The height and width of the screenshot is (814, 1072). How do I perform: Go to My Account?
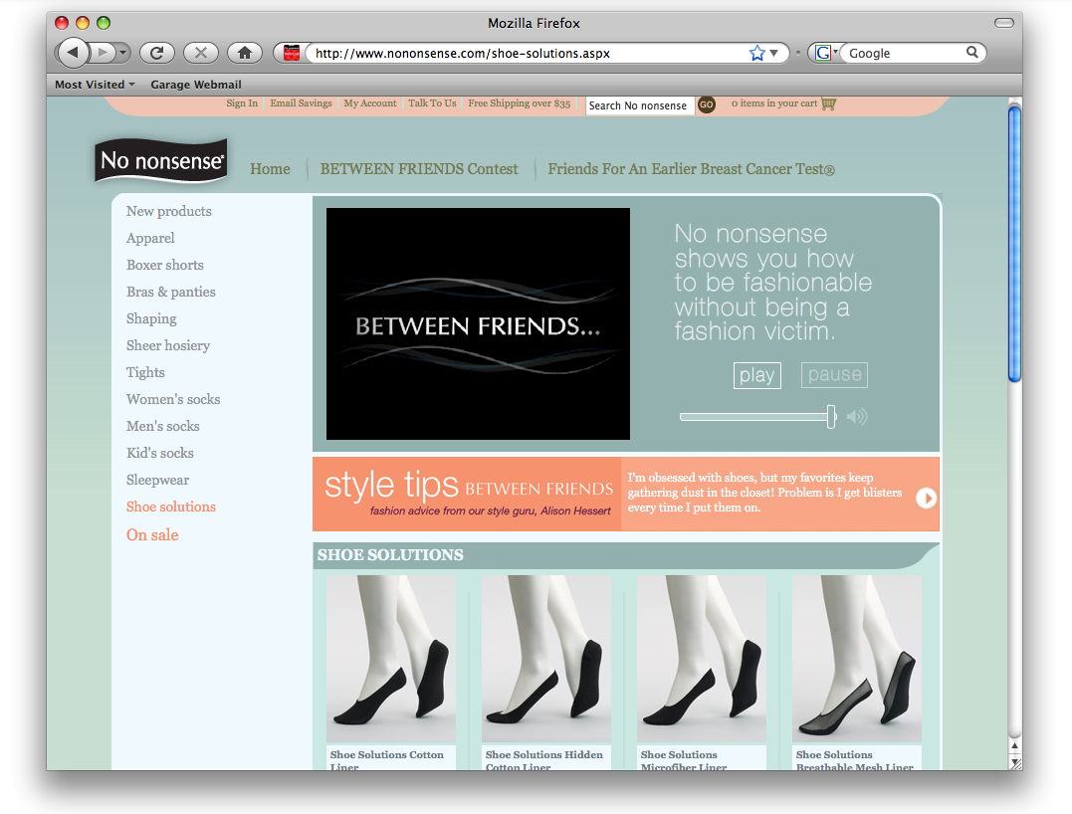(x=370, y=103)
